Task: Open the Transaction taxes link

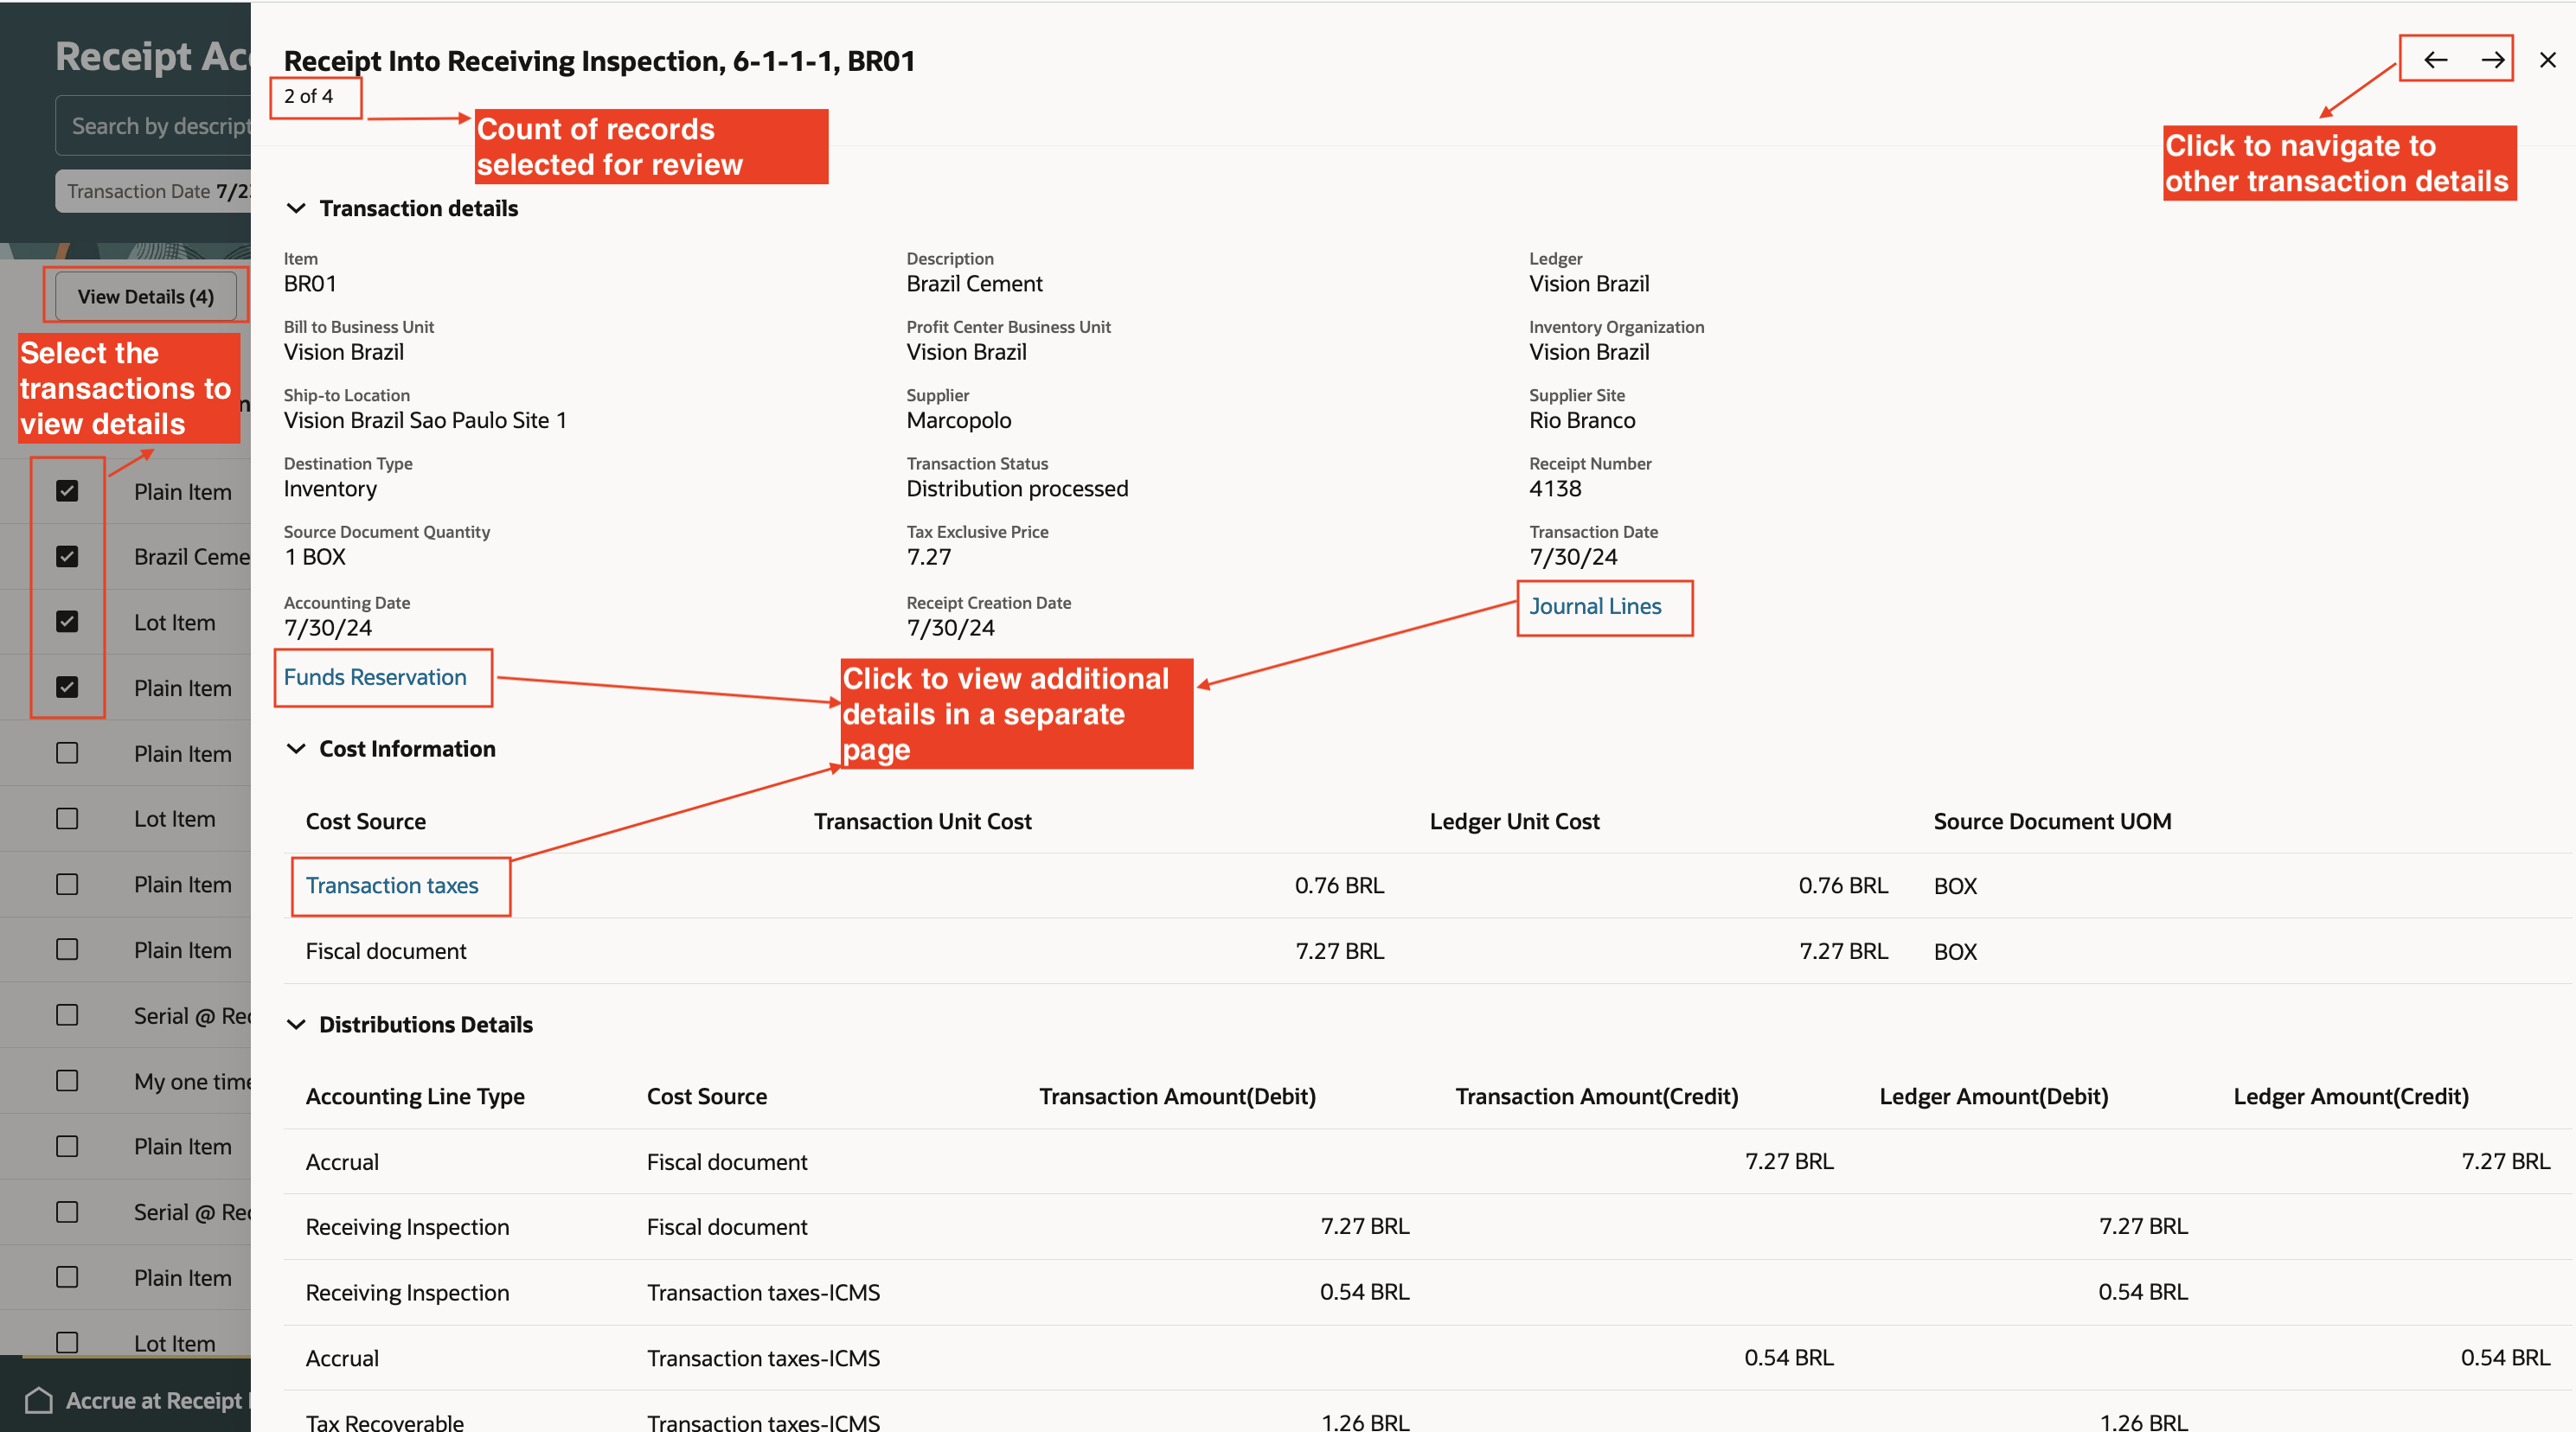Action: pos(392,885)
